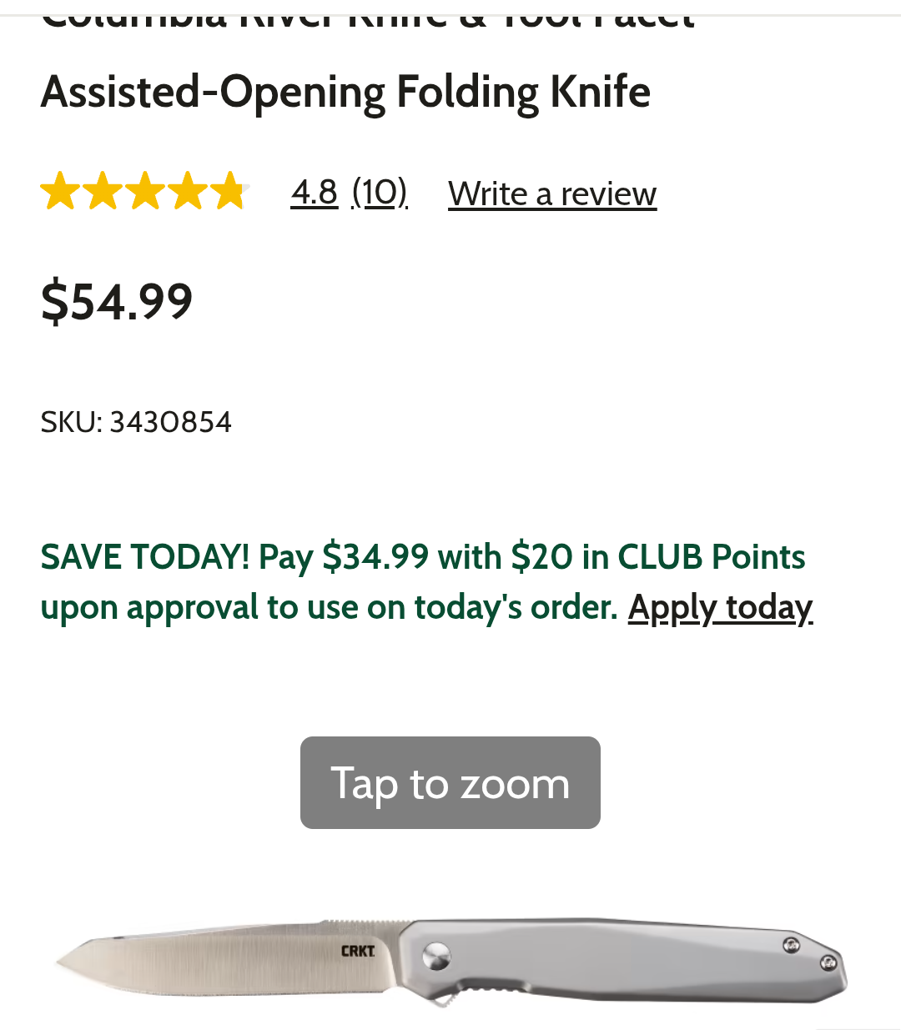Click the Assisted-Opening Folding Knife title
The image size is (901, 1030).
[345, 92]
